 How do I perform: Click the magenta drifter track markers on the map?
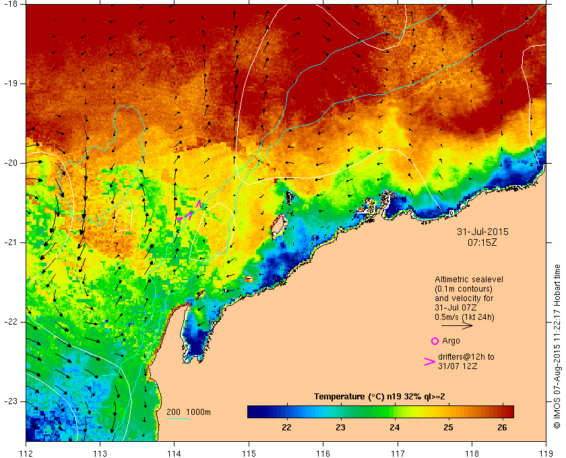pos(190,212)
